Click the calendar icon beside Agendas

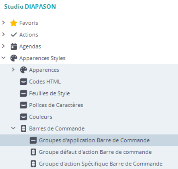[x=14, y=47]
